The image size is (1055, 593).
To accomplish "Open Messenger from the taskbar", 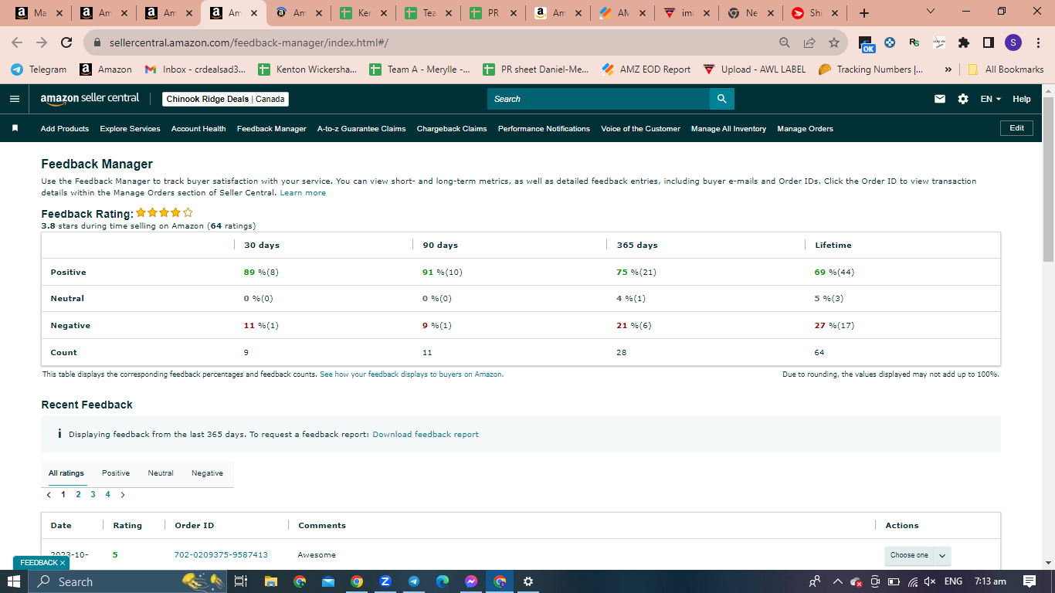I will coord(471,581).
